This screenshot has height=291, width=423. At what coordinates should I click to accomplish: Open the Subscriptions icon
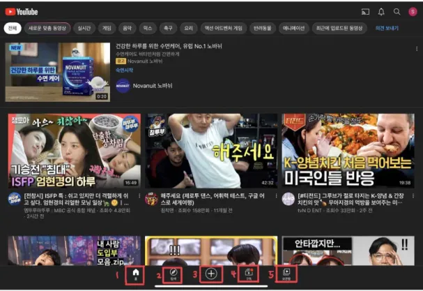pos(249,274)
